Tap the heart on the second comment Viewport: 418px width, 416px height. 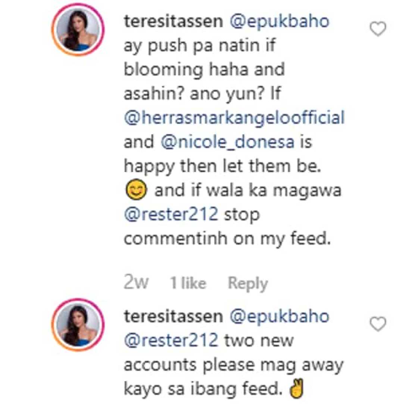378,324
